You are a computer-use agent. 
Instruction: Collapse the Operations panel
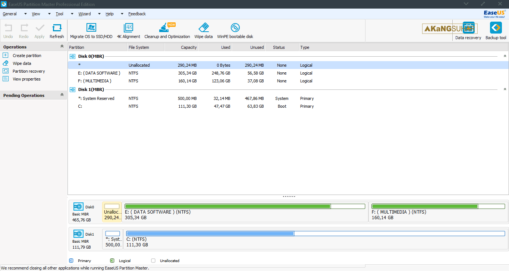click(x=62, y=47)
